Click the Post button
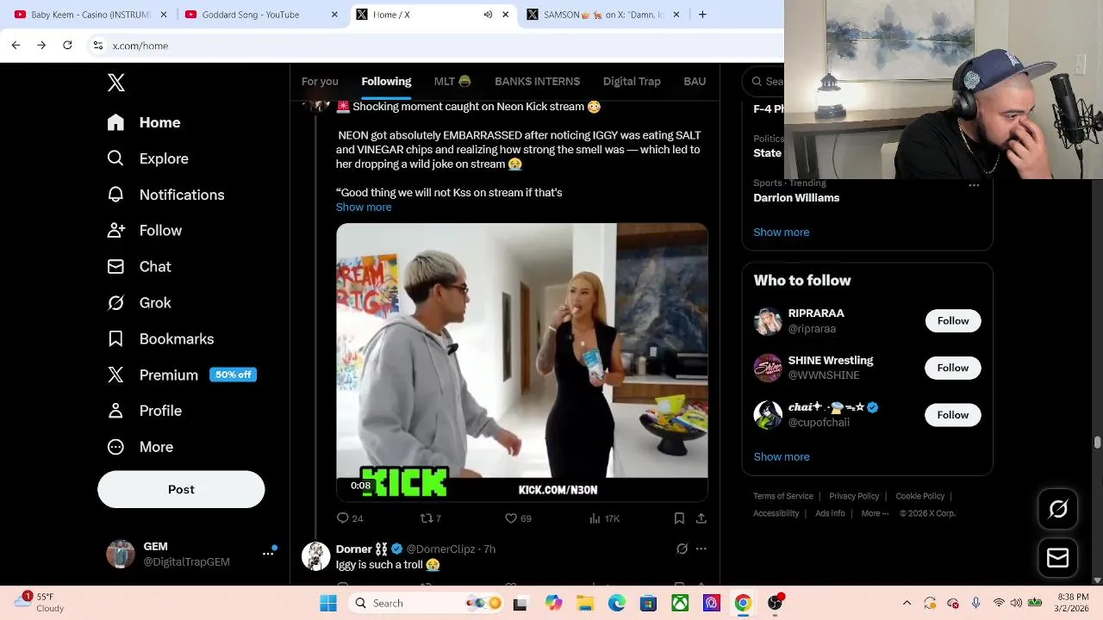The image size is (1103, 620). (x=181, y=489)
